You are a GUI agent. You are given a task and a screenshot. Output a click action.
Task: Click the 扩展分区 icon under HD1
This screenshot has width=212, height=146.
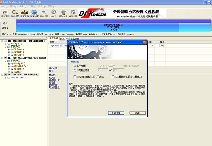pos(9,61)
